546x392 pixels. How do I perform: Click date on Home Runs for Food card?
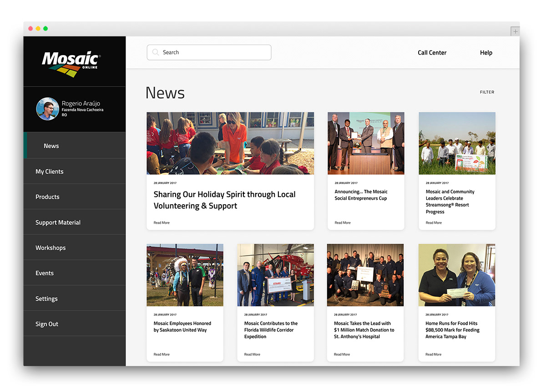coord(437,315)
